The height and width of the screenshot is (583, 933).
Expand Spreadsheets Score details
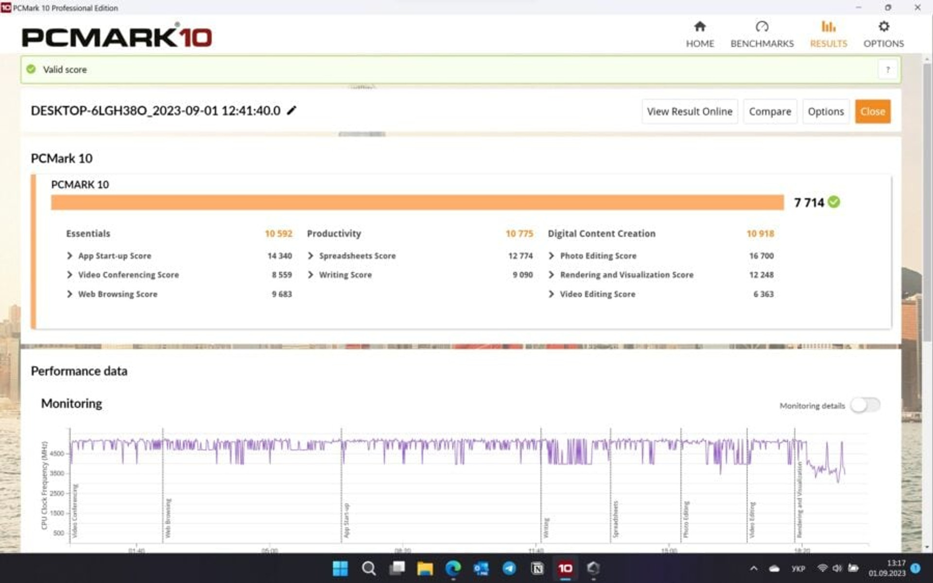tap(311, 256)
